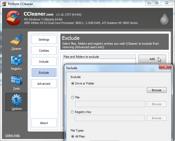
Task: Click the Piriform CCleaner title bar icon
Action: [x=4, y=4]
